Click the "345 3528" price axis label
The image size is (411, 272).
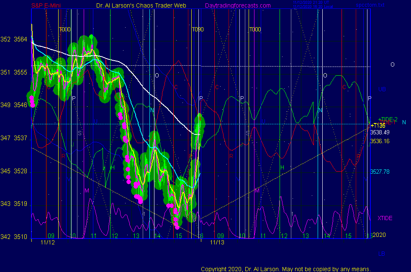[14, 171]
